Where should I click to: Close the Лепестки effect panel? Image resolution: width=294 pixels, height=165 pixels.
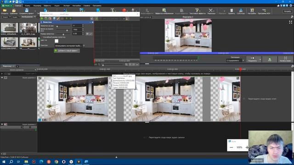(93, 22)
